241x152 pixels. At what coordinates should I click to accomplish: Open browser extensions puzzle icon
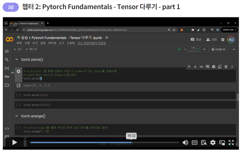point(204,30)
